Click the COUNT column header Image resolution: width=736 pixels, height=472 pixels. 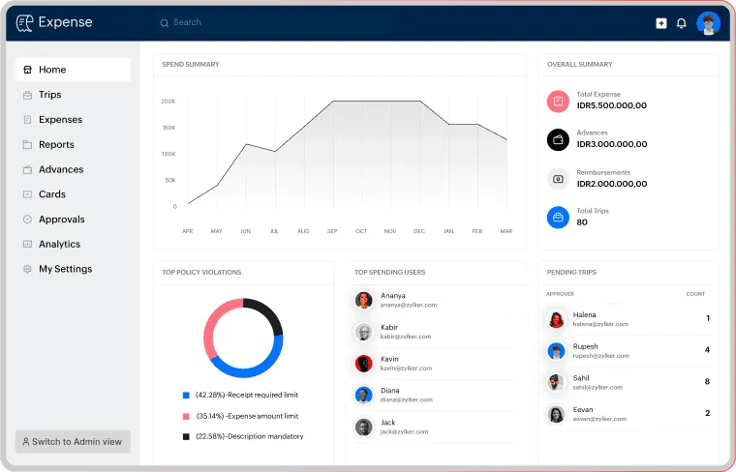(x=695, y=294)
